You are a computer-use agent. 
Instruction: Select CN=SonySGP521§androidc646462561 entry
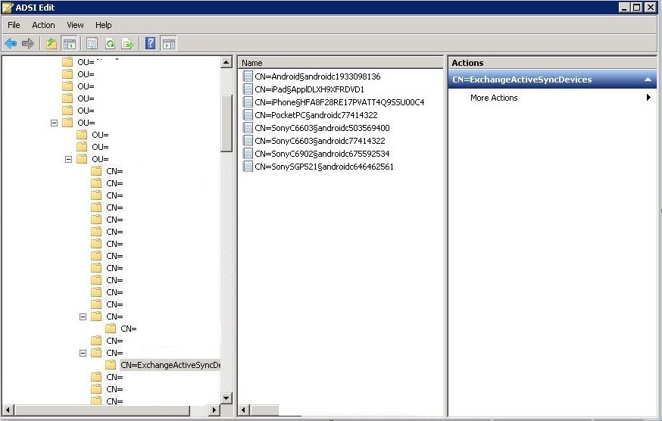[324, 167]
